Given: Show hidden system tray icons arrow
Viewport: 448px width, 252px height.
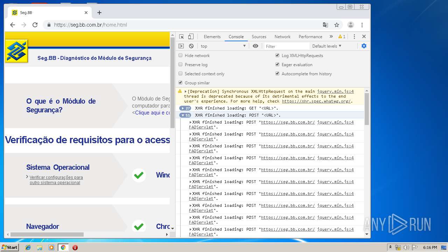Looking at the screenshot, I should pyautogui.click(x=390, y=247).
